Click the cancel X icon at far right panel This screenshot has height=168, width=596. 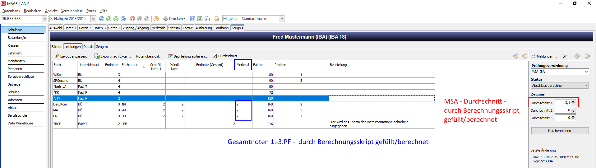(x=587, y=56)
